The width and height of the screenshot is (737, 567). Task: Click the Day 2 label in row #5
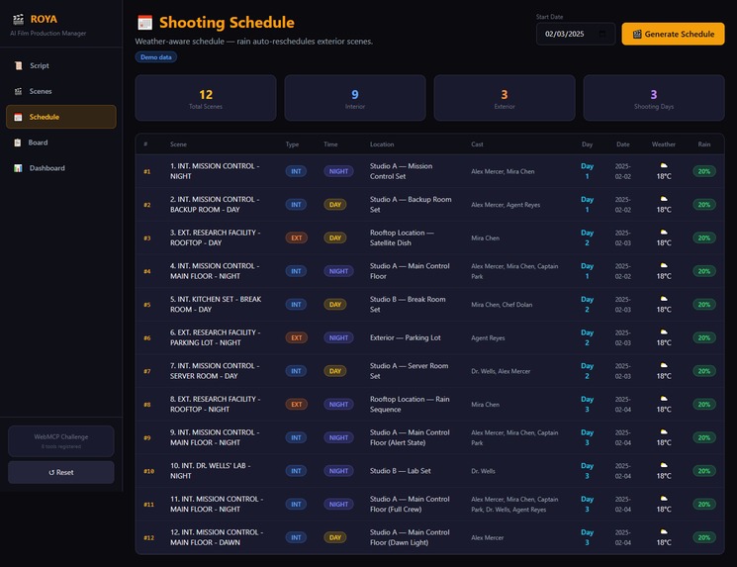587,304
